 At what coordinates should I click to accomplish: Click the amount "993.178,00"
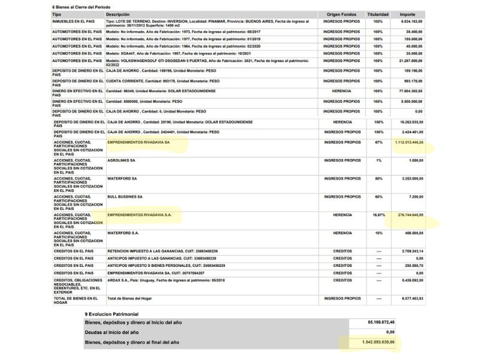pyautogui.click(x=413, y=81)
